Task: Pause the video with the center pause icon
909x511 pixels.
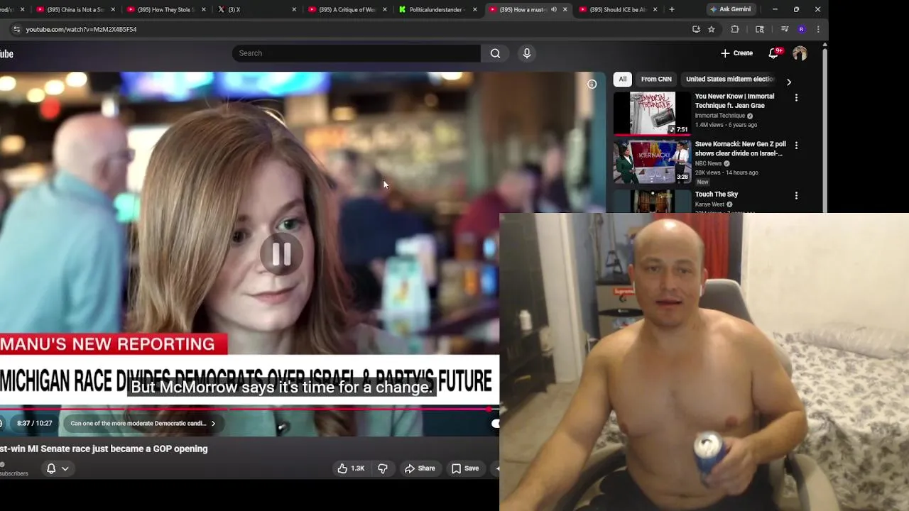Action: tap(281, 253)
